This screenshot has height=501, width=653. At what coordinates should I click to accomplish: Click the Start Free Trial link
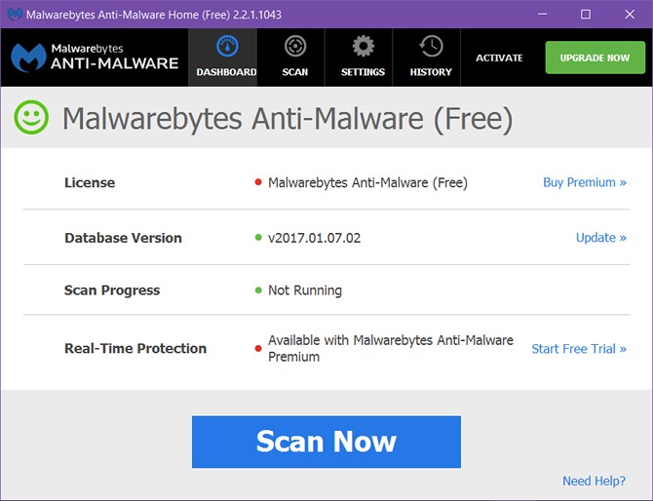point(579,348)
